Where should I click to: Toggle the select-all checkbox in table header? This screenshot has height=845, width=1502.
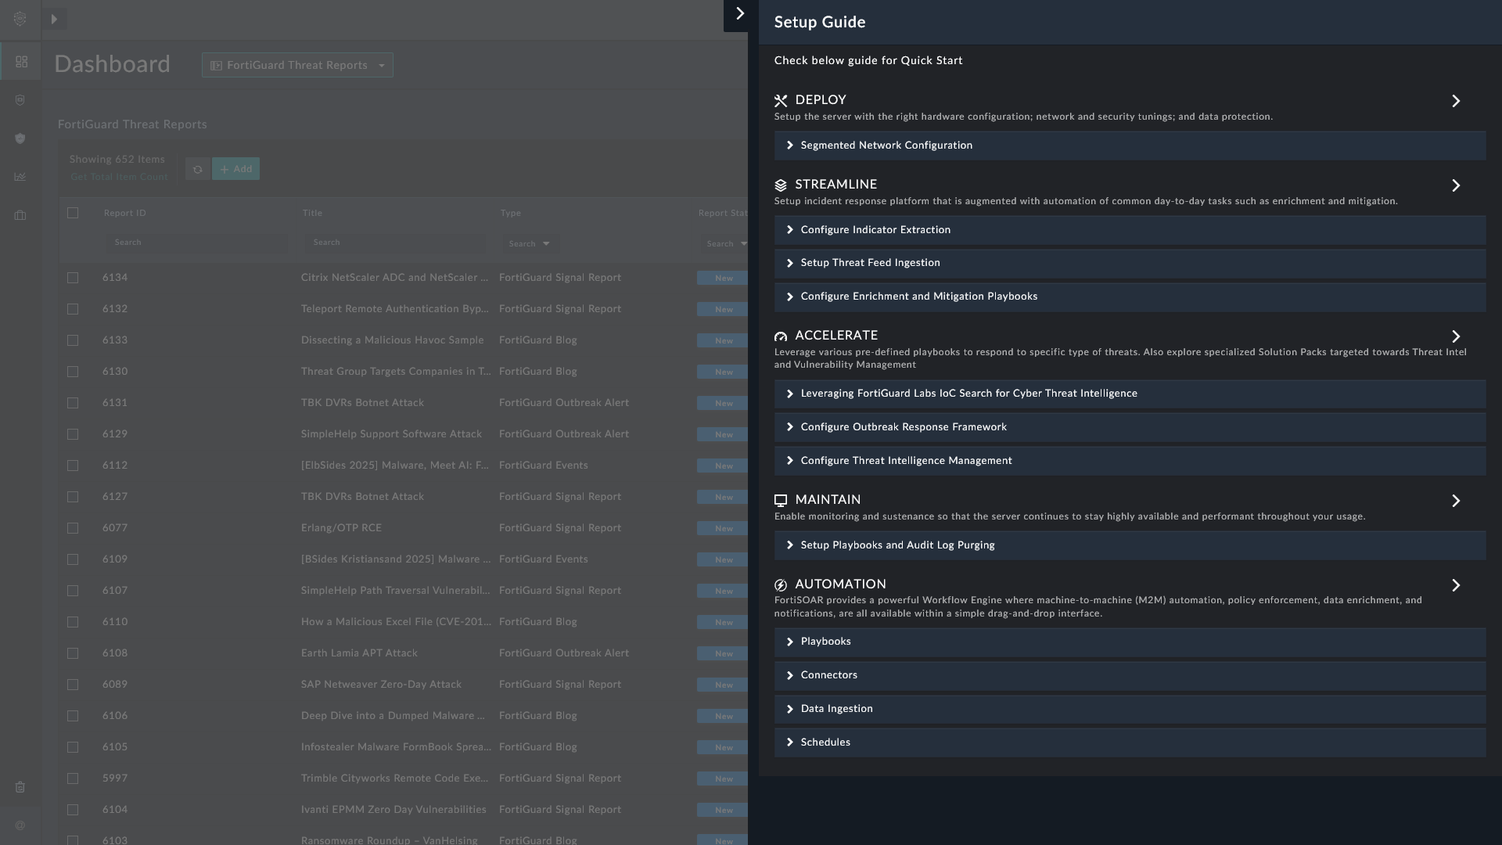coord(73,213)
